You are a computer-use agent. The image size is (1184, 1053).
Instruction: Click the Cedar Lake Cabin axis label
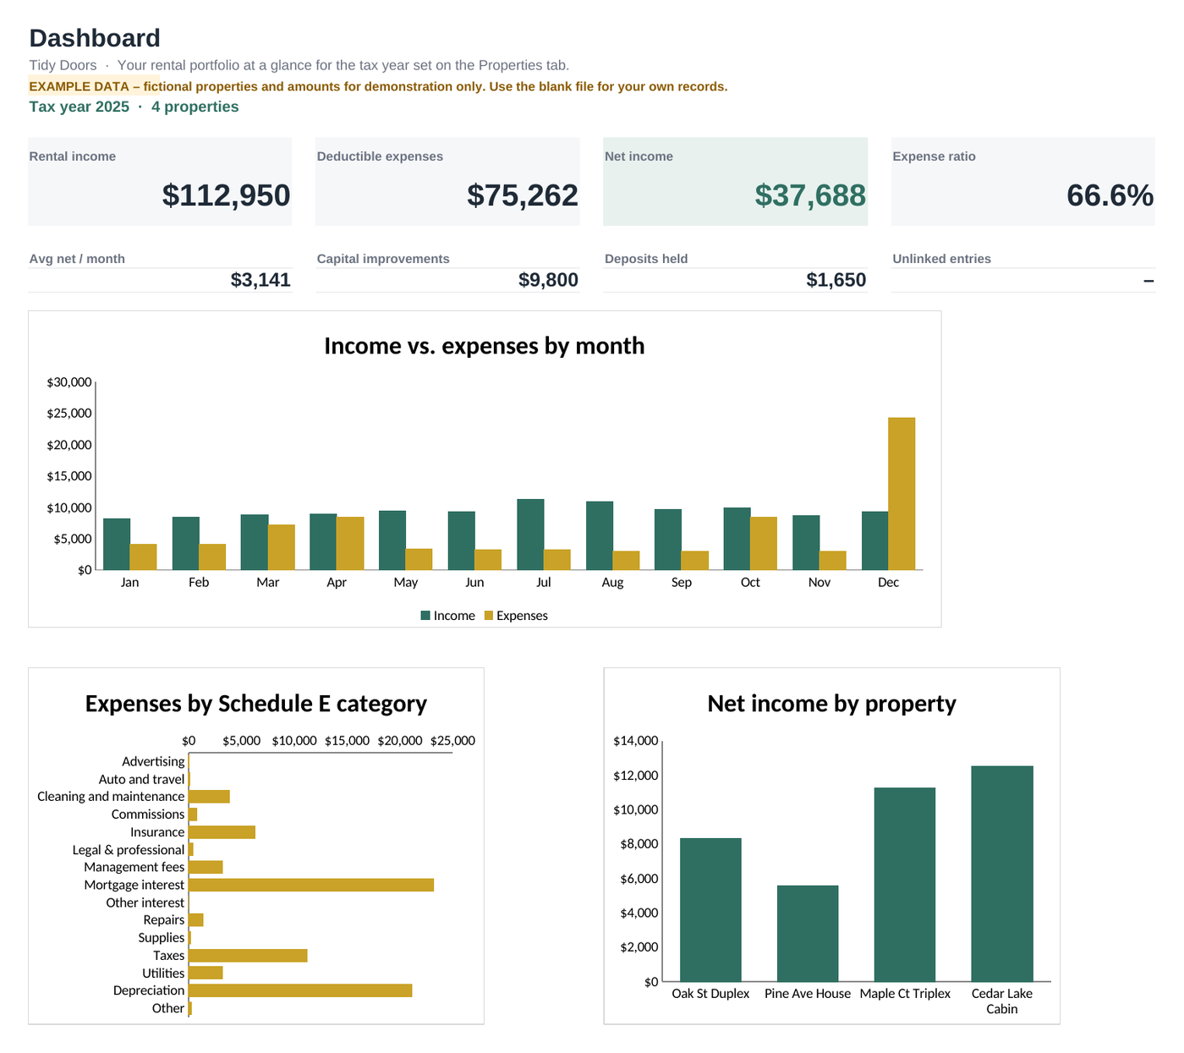pos(1002,1001)
